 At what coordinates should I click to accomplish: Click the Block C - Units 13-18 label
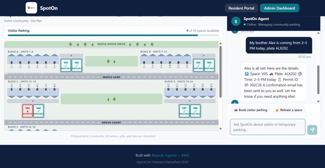pos(22,82)
